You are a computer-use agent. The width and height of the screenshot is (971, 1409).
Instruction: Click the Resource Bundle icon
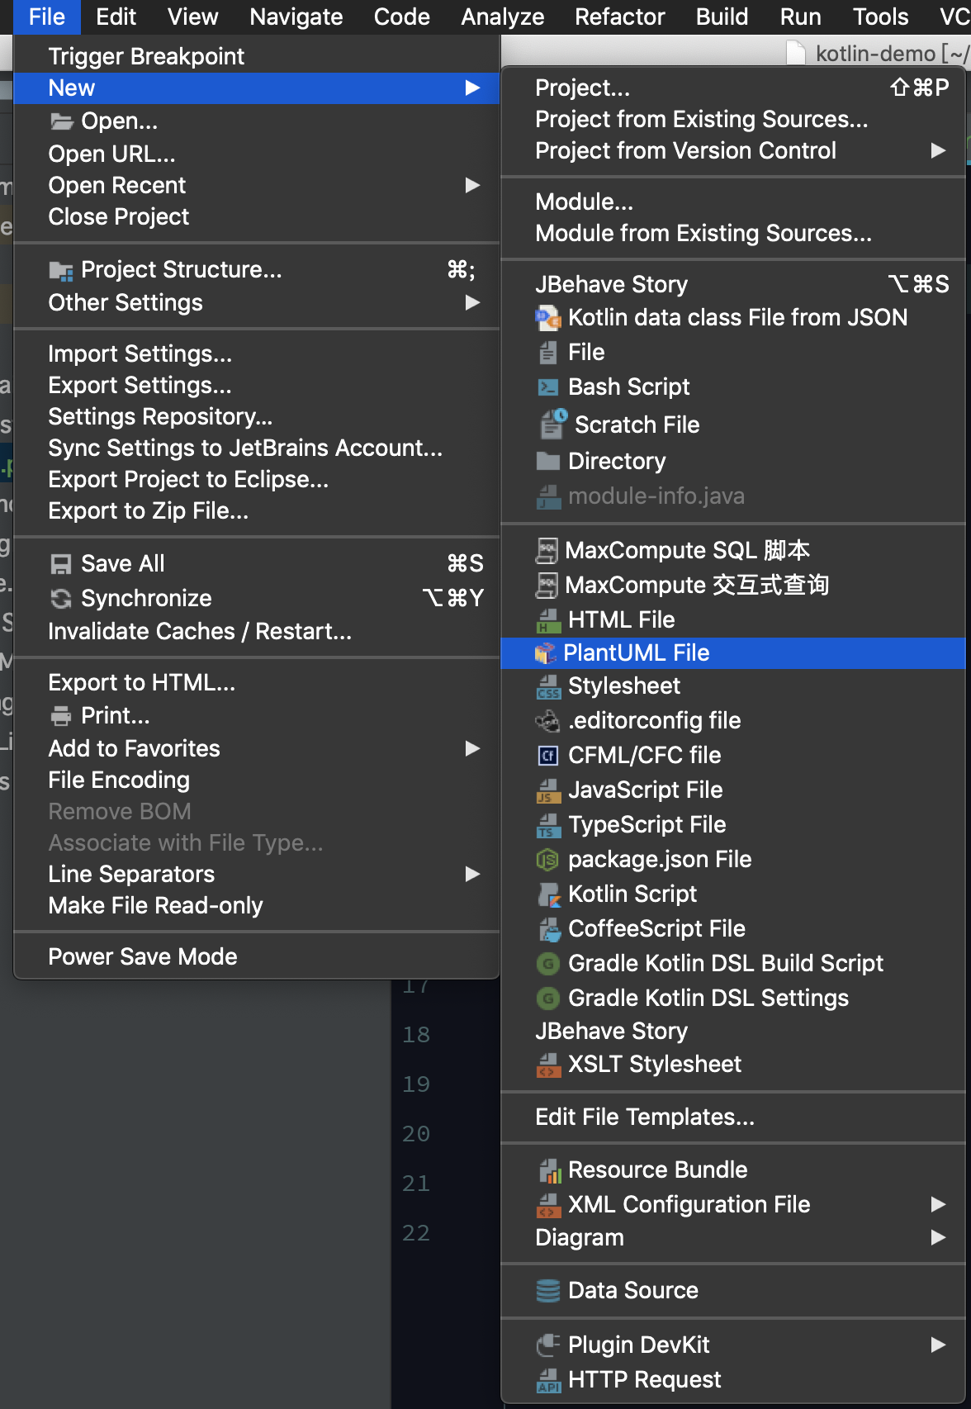(549, 1170)
